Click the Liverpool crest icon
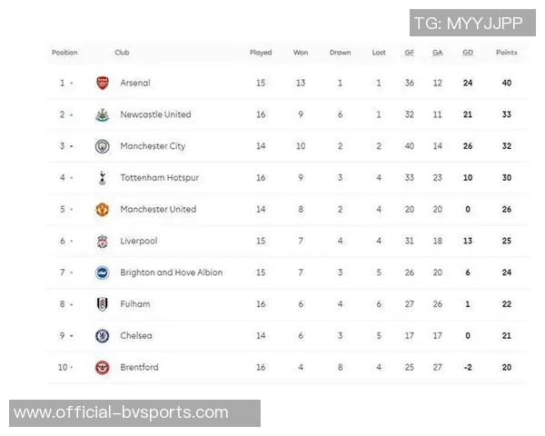 tap(102, 241)
